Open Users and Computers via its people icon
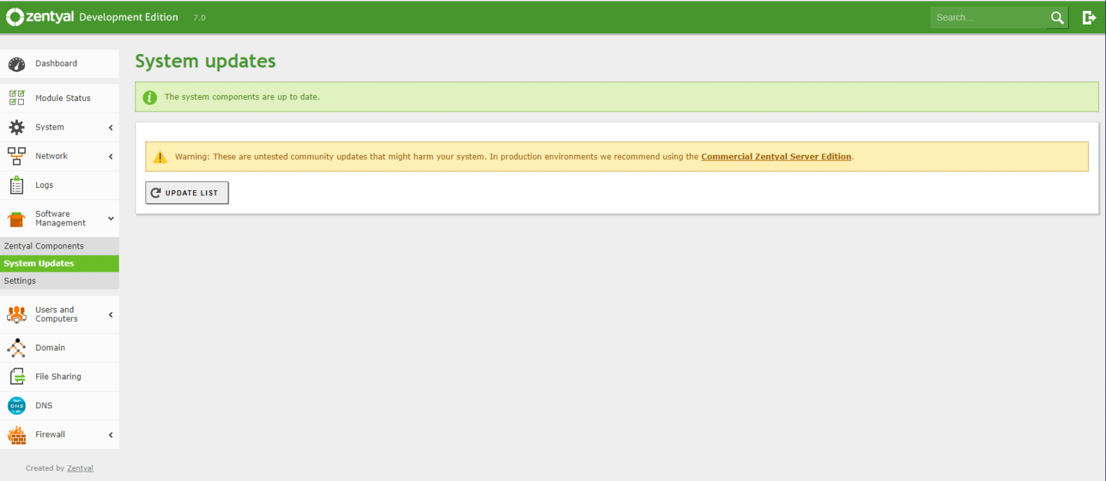 pyautogui.click(x=16, y=314)
